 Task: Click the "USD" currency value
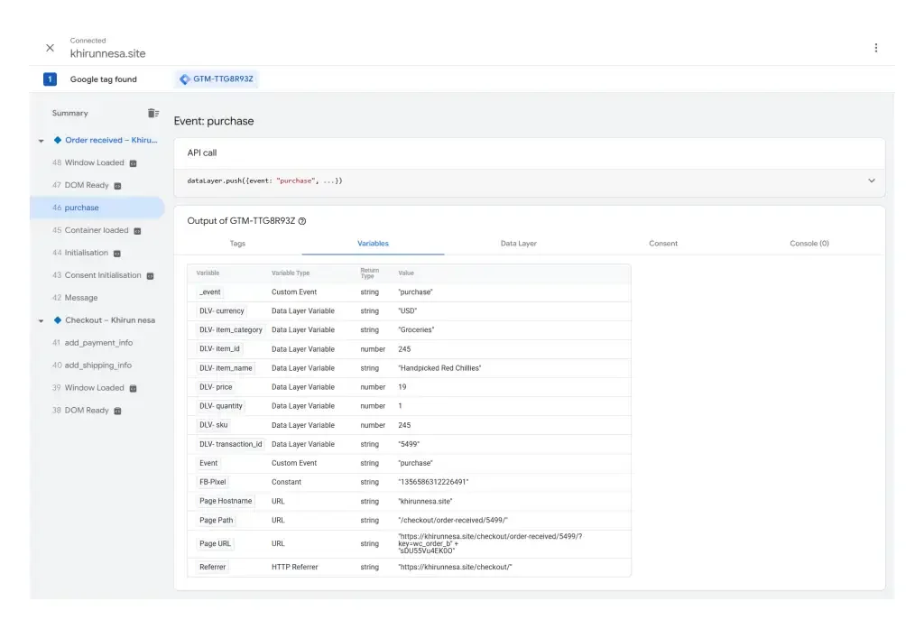tap(407, 311)
